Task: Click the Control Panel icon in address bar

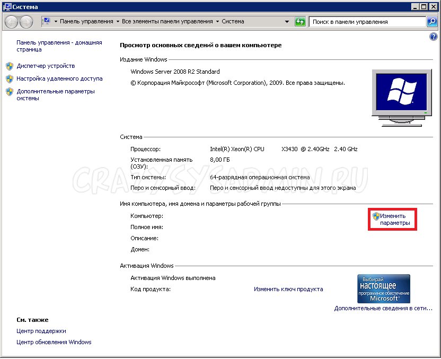Action: 47,22
